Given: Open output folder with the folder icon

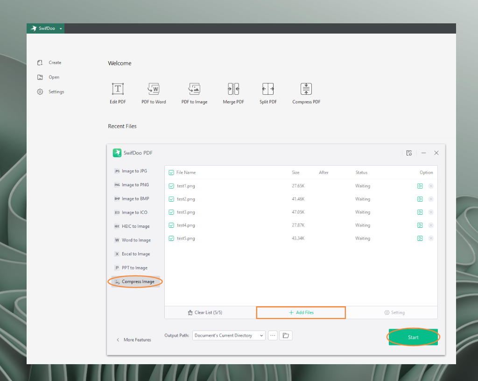Looking at the screenshot, I should pos(286,335).
